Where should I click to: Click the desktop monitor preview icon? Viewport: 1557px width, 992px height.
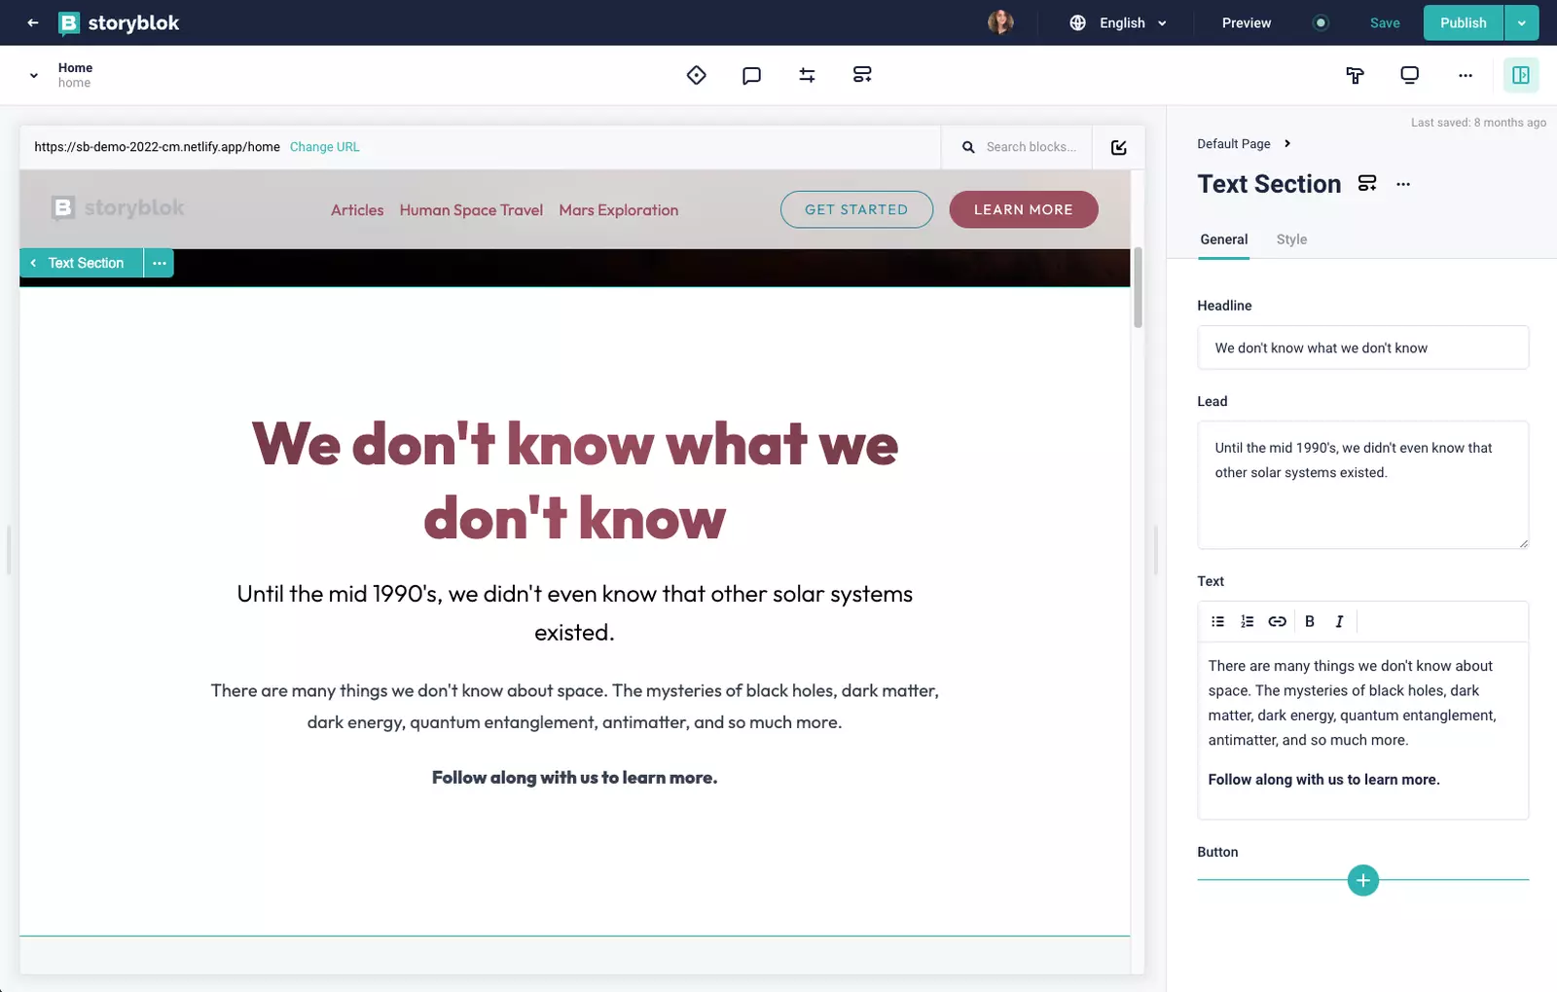(1409, 75)
